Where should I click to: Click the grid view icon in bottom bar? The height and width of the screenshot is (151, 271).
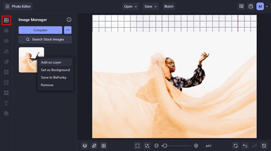point(104,146)
